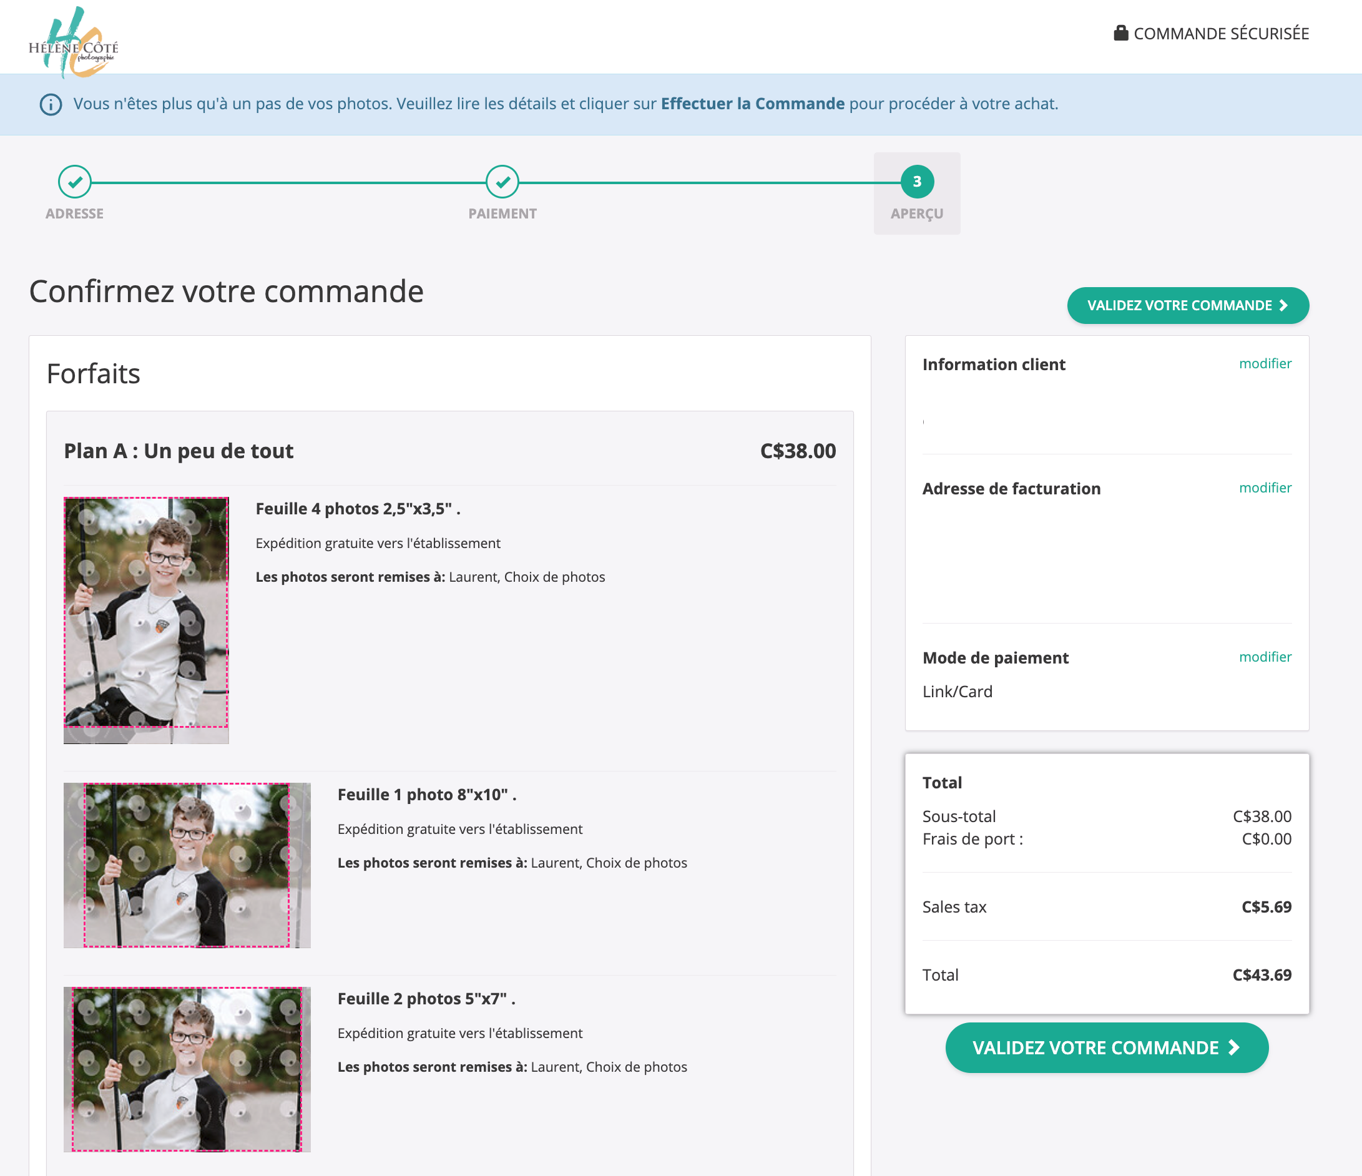Open the 8"x10" sheet photo thumbnail
Image resolution: width=1362 pixels, height=1176 pixels.
pos(187,865)
